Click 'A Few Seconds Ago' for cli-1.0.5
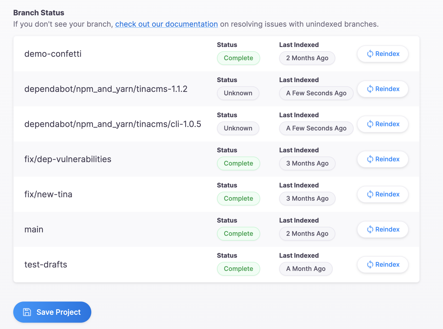The image size is (443, 329). tap(316, 128)
